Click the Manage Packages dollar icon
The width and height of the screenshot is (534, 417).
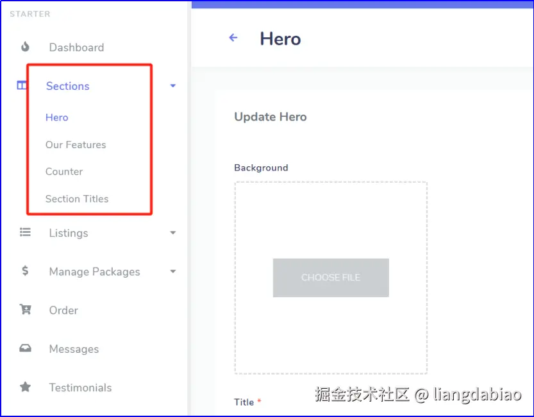click(25, 271)
